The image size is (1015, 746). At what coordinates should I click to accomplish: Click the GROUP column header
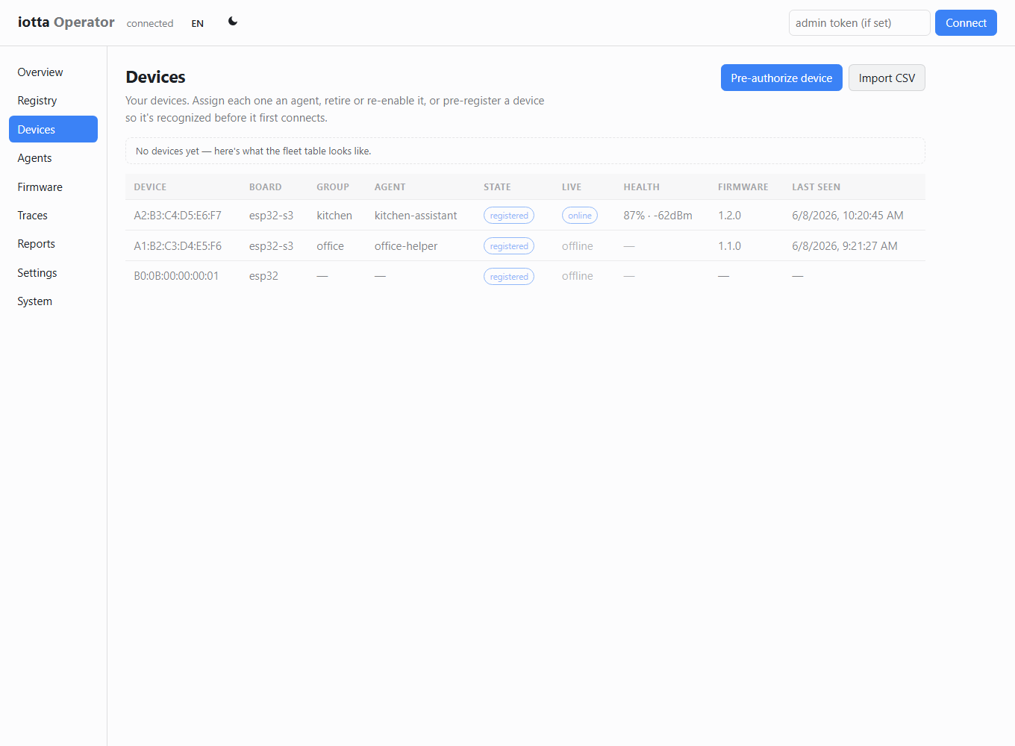(333, 187)
